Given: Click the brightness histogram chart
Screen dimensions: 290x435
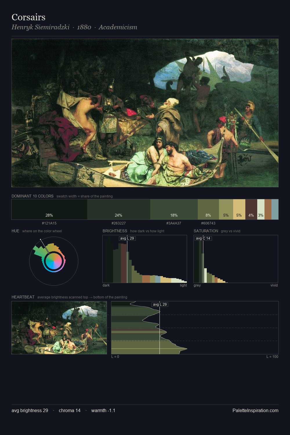Looking at the screenshot, I should pos(145,259).
